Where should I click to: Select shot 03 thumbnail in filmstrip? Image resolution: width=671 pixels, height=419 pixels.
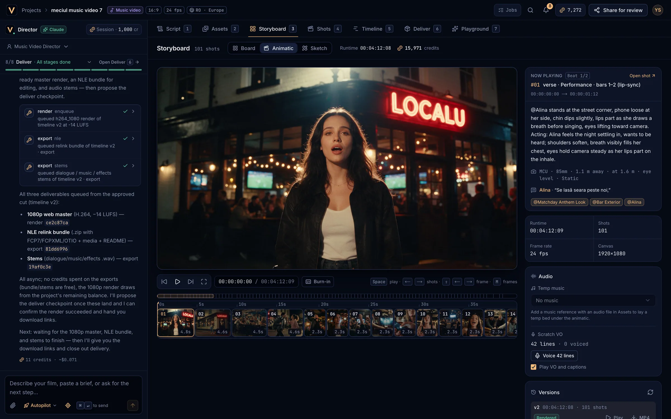[x=249, y=323]
